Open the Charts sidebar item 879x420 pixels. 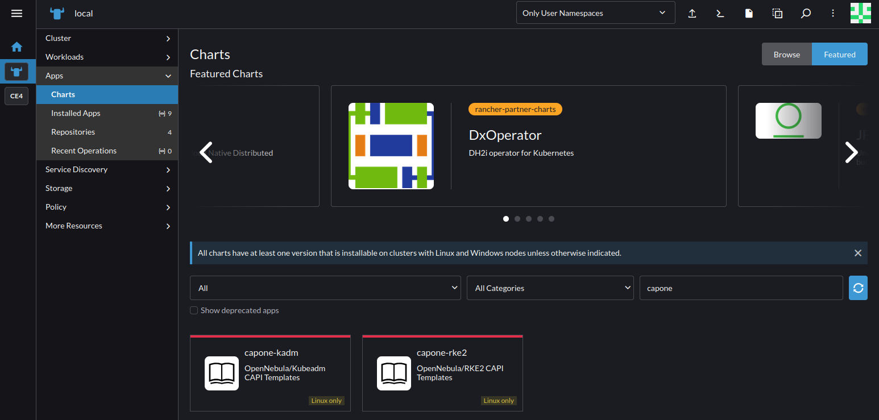coord(107,94)
